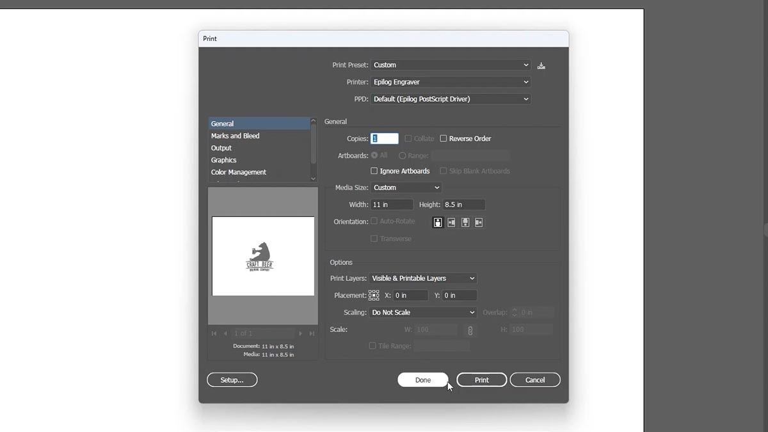Click the link icon between W and H scale
768x432 pixels.
click(470, 330)
